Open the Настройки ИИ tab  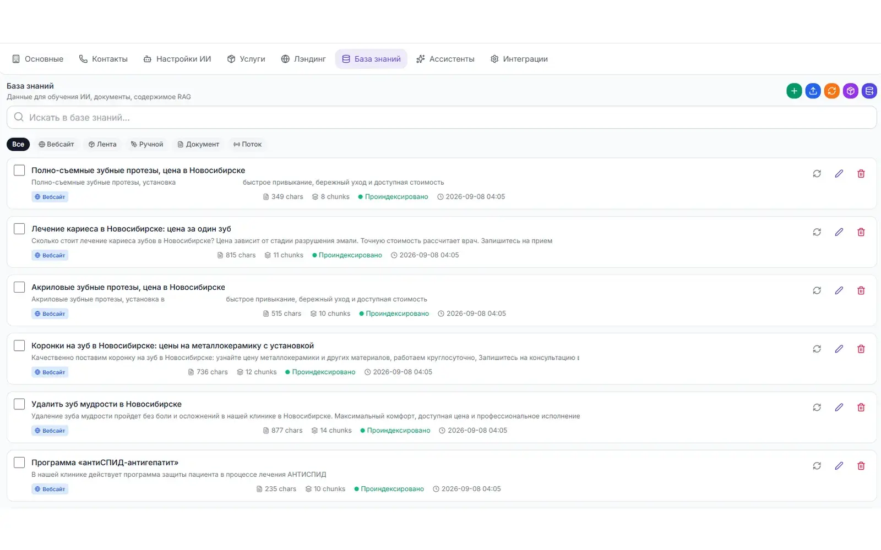(177, 59)
